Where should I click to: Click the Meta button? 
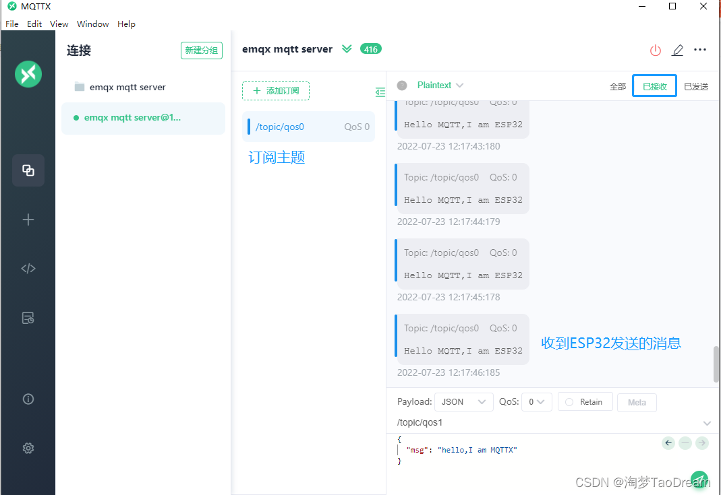coord(637,402)
